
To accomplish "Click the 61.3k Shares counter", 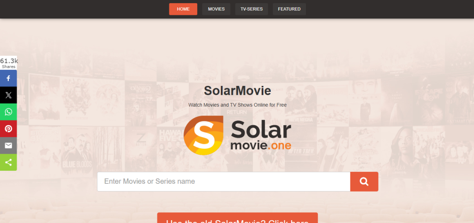I will click(9, 63).
